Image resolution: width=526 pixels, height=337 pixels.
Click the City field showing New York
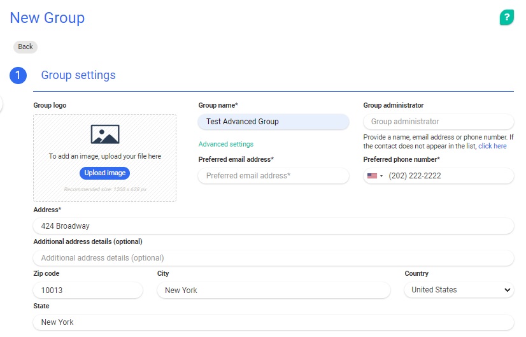tap(273, 290)
